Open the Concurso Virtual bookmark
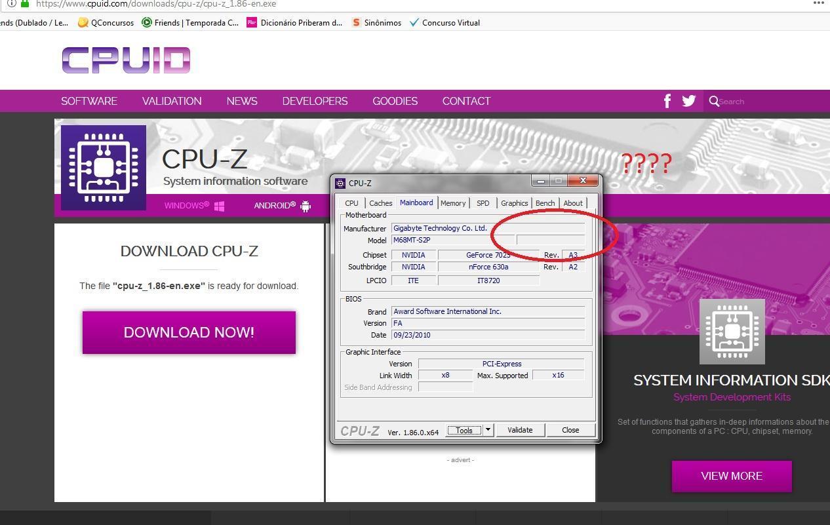 click(445, 22)
